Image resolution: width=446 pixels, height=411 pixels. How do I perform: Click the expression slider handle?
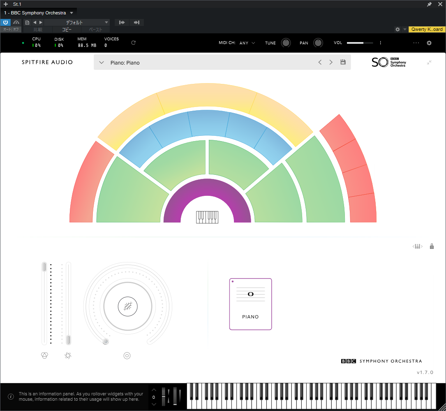point(44,267)
